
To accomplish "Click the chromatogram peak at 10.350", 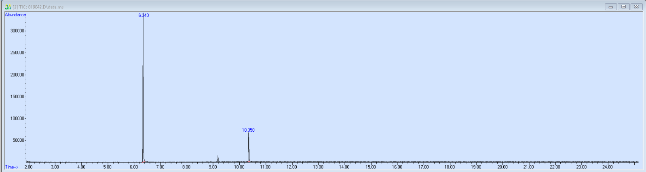I will pos(249,147).
